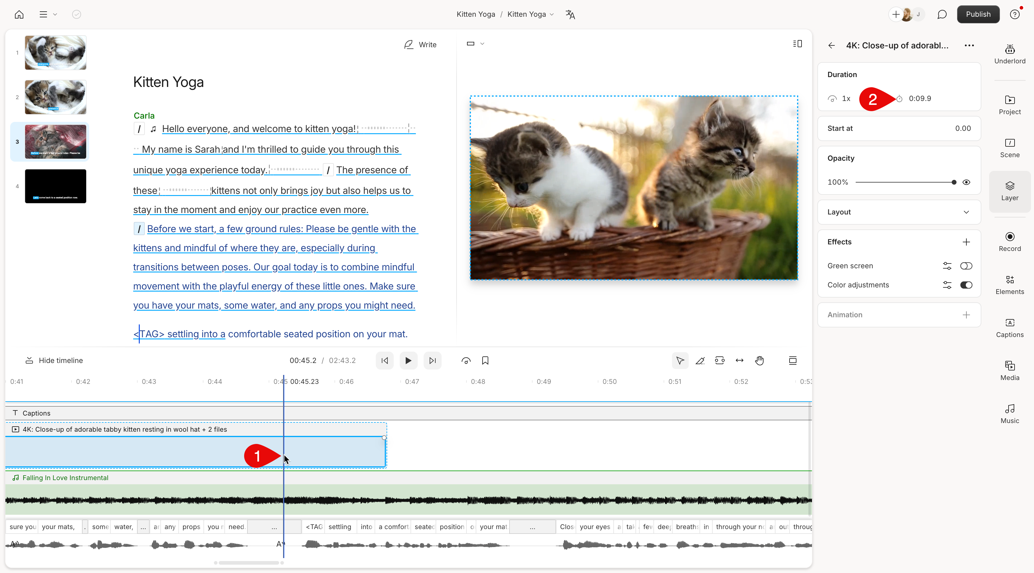Select scene 4 black thumbnail
Viewport: 1034px width, 573px height.
point(55,186)
